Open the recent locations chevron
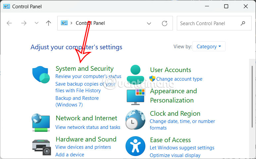256x159 pixels. pos(36,23)
